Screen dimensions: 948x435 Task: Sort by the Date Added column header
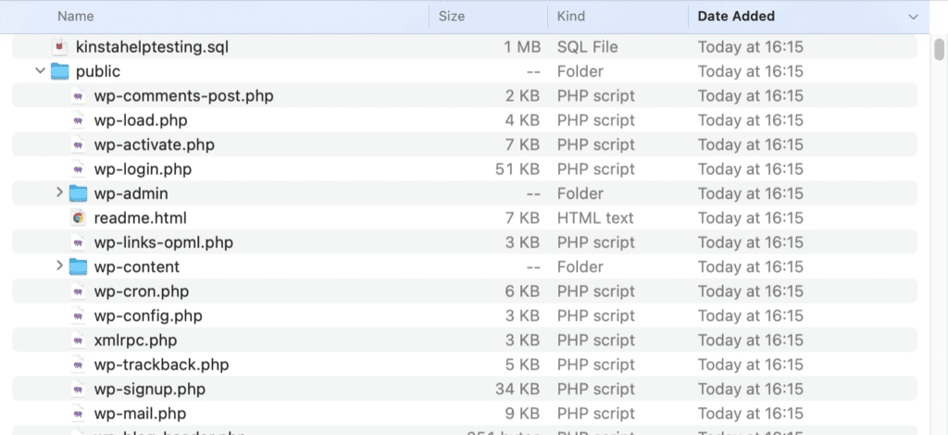point(736,16)
